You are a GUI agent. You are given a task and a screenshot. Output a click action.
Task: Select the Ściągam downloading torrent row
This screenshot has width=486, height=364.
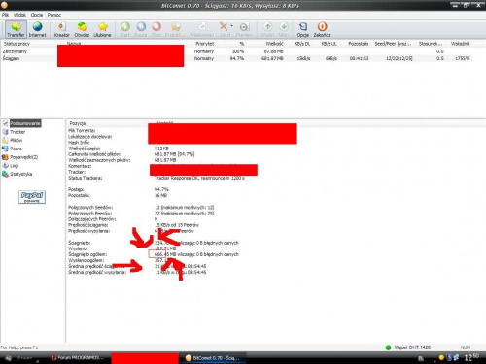[x=236, y=58]
